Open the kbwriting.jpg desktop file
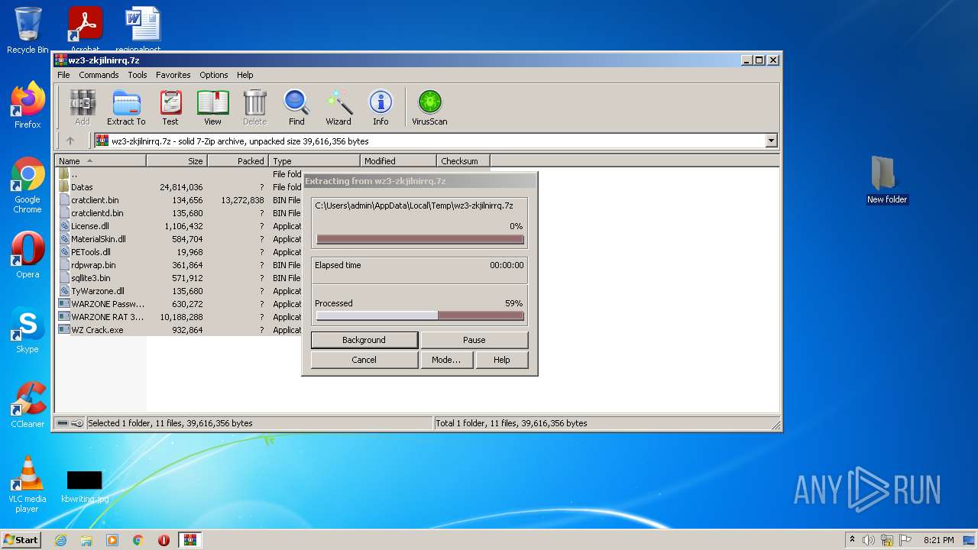978x550 pixels. pyautogui.click(x=85, y=487)
